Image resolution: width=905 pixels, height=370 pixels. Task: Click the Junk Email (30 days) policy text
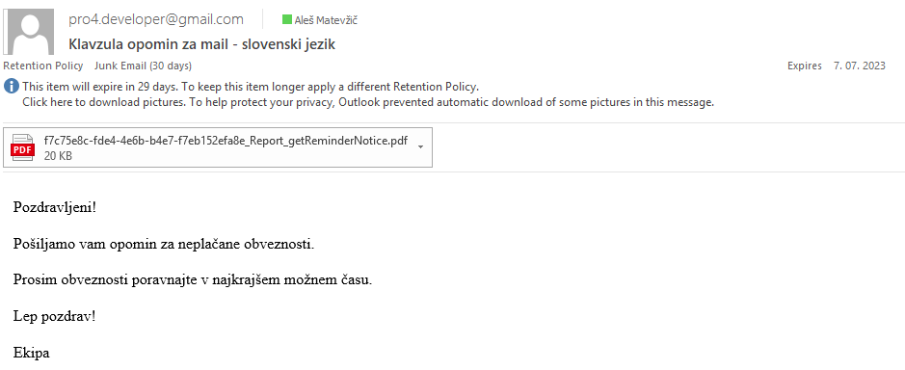coord(144,66)
